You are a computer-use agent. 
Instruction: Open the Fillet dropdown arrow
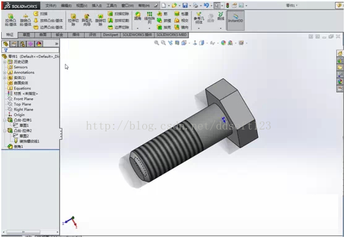pos(138,28)
